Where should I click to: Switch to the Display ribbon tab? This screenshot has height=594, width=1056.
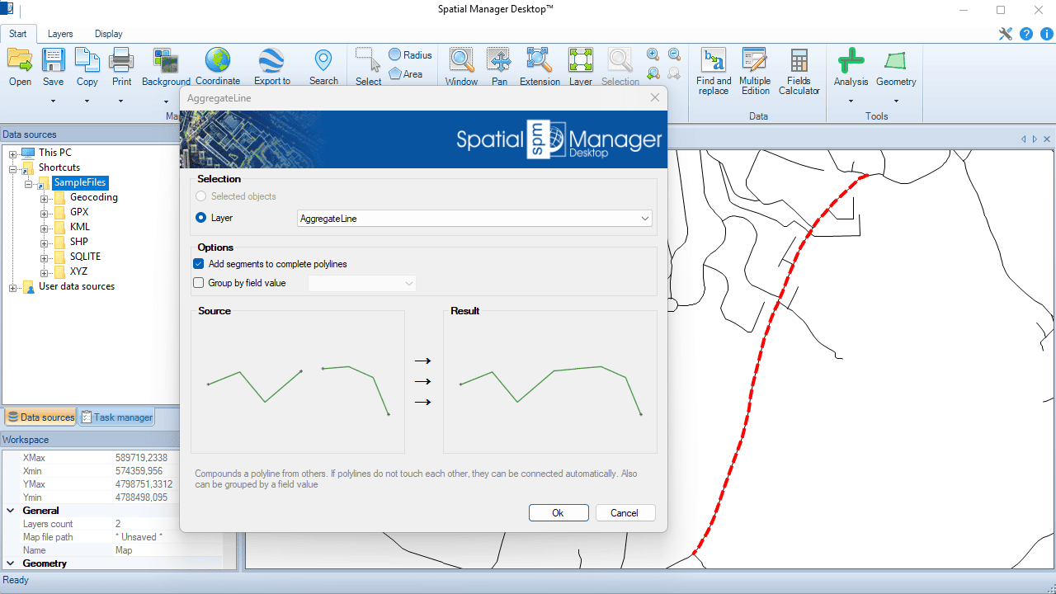[108, 34]
